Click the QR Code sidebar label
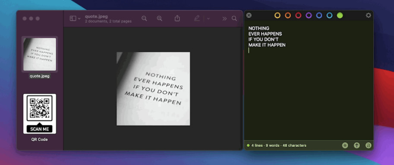 click(x=39, y=140)
